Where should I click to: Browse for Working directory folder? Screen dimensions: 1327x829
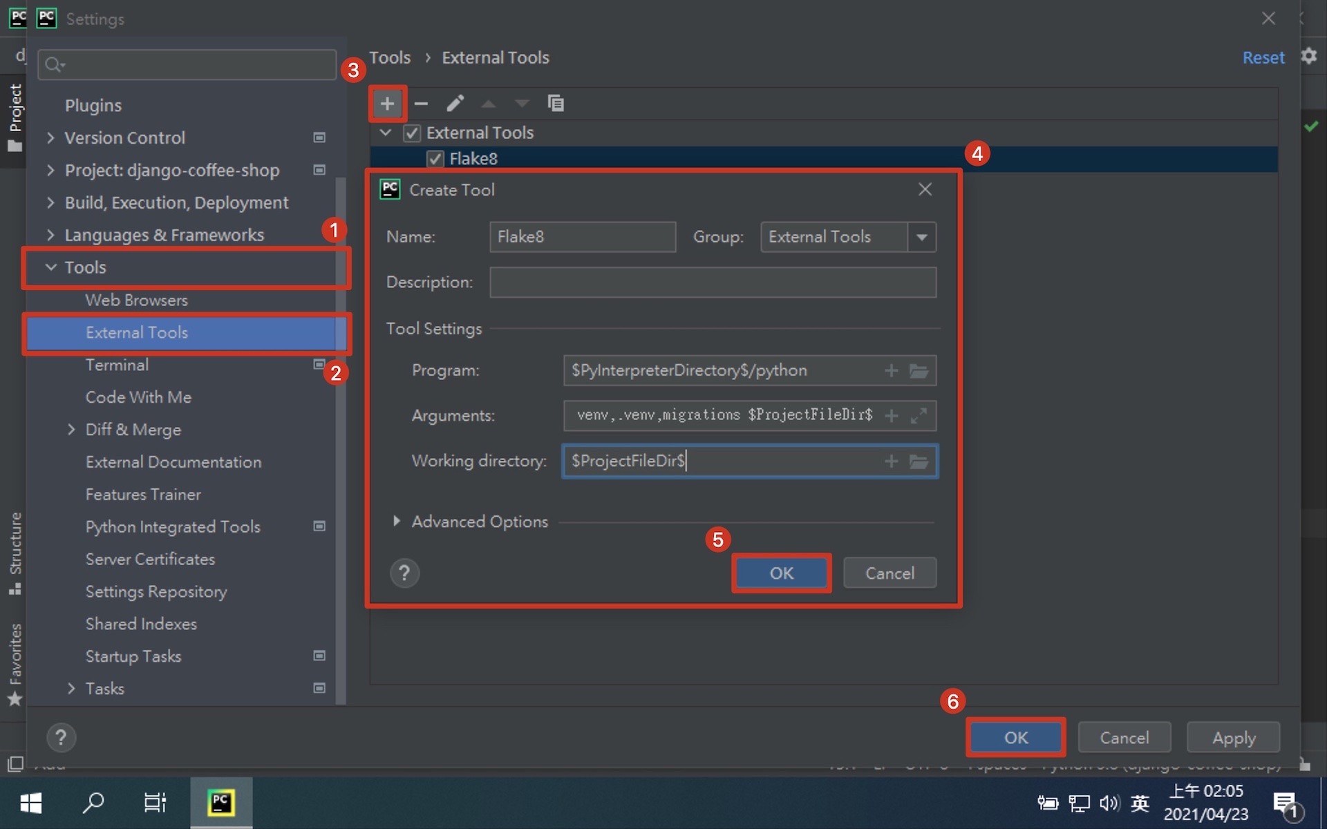click(919, 461)
